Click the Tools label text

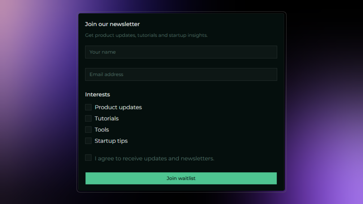click(x=101, y=130)
